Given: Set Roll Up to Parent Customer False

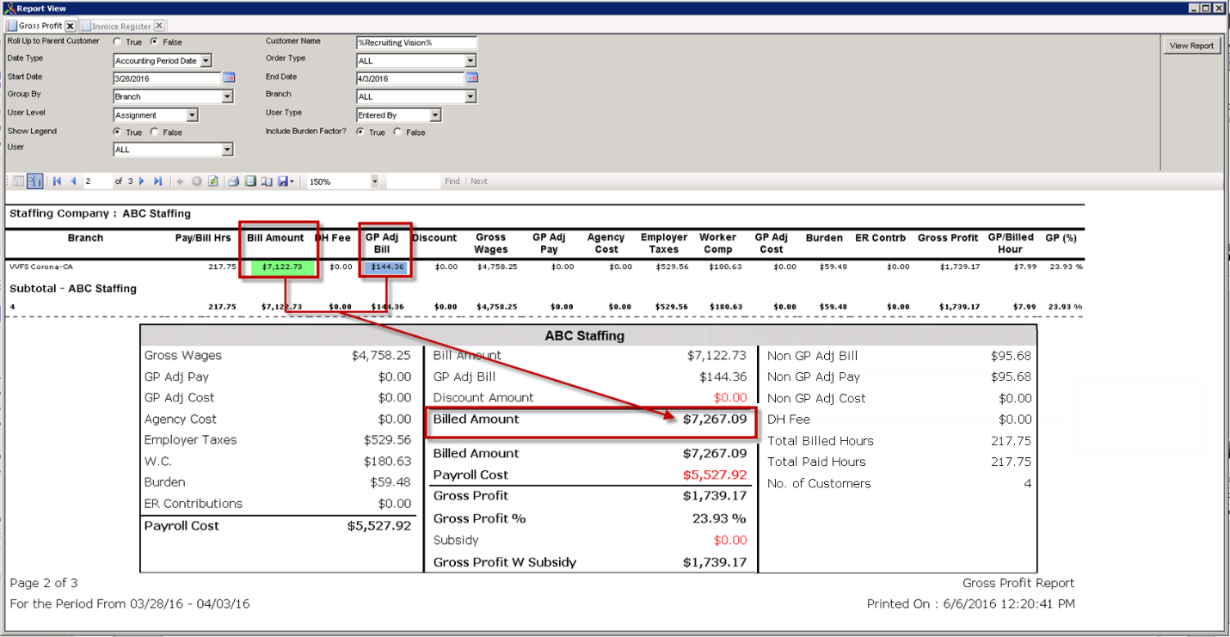Looking at the screenshot, I should pos(154,41).
